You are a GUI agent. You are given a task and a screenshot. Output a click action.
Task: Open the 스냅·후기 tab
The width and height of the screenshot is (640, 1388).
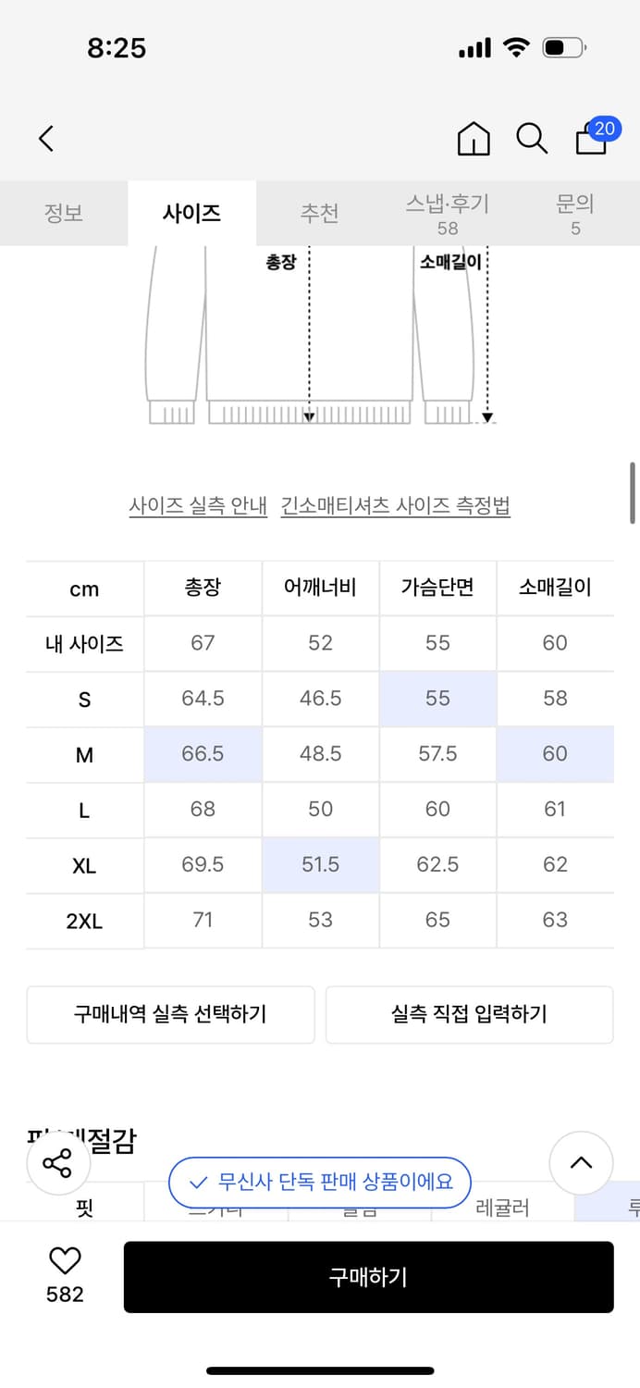tap(448, 213)
